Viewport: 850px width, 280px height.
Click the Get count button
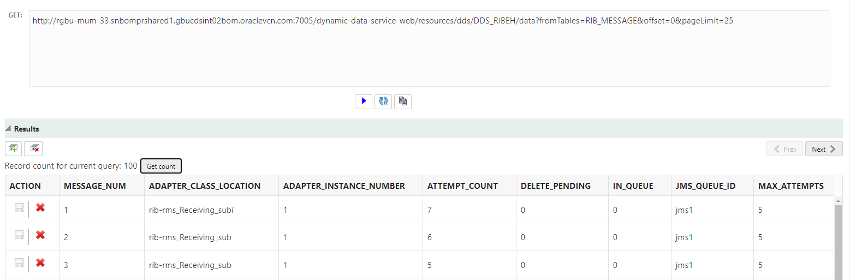(161, 166)
